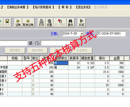Click the 关闭 close door icon

[x=81, y=23]
